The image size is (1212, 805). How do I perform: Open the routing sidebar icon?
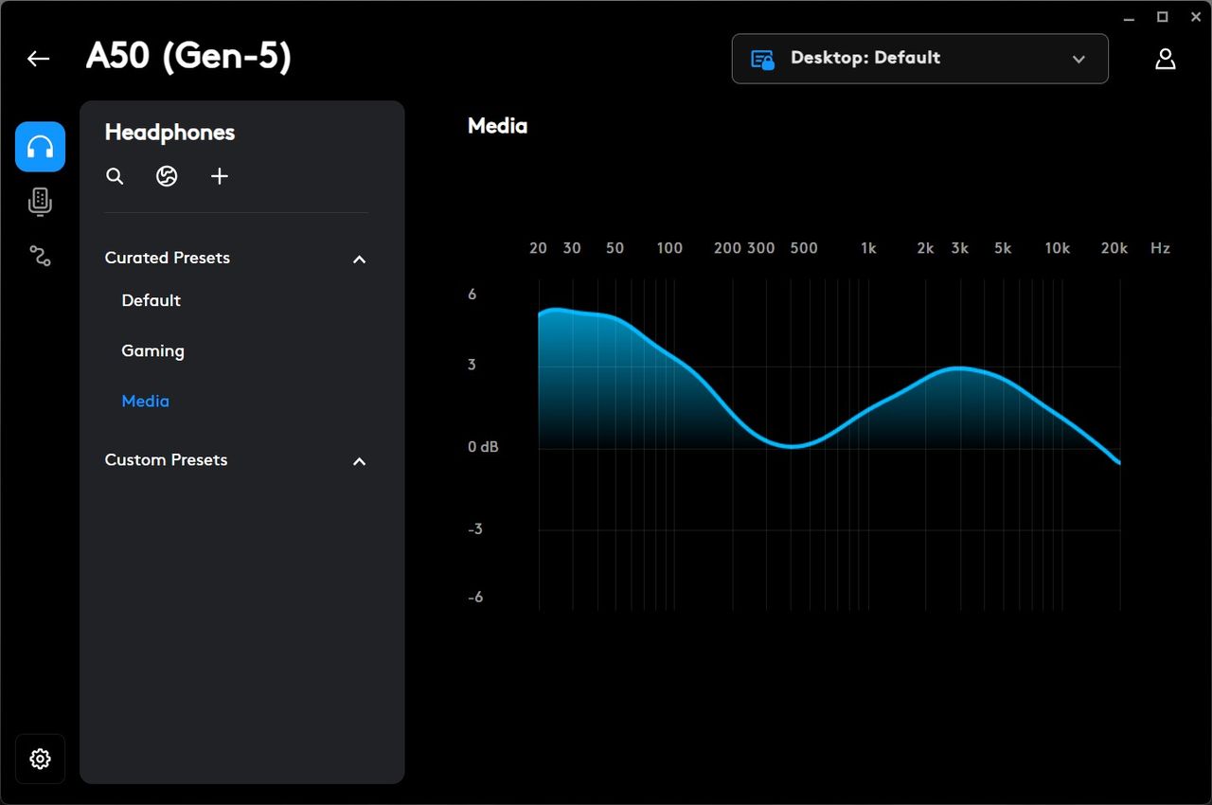40,255
